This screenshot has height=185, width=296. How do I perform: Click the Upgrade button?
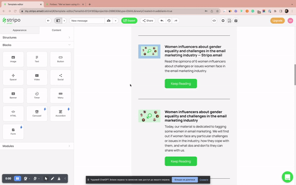click(x=277, y=21)
